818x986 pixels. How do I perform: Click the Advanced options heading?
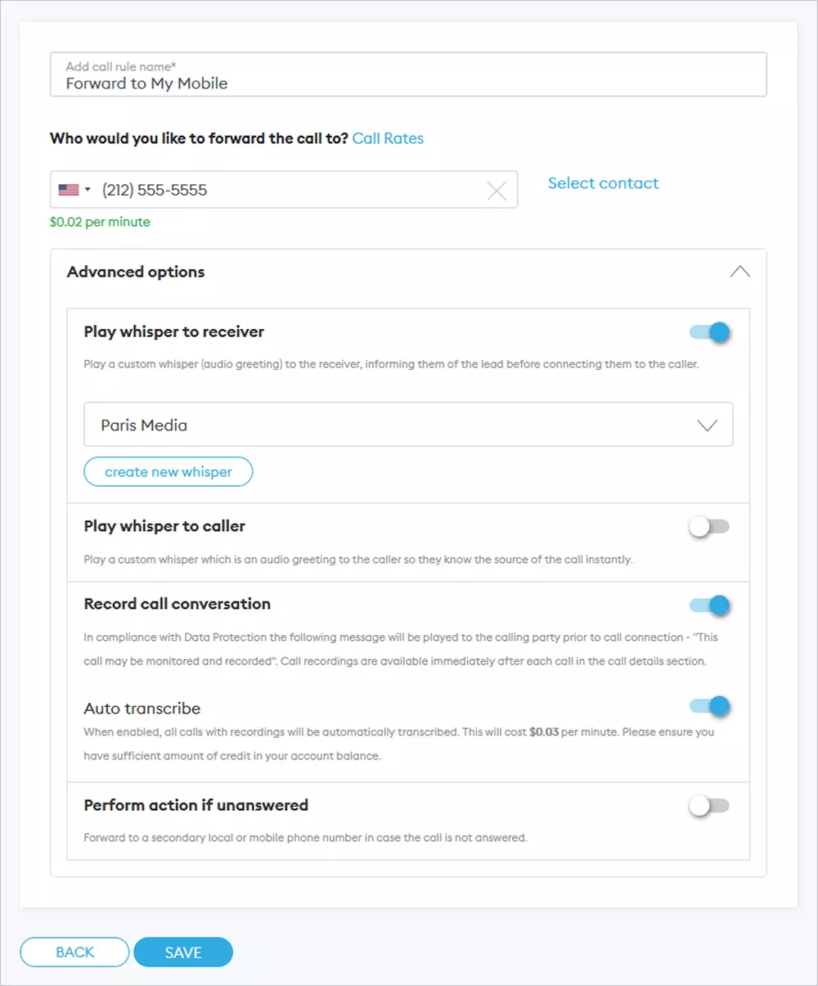[x=136, y=272]
